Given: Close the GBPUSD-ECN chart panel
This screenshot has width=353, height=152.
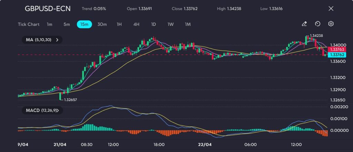Looking at the screenshot, I should click(x=331, y=9).
